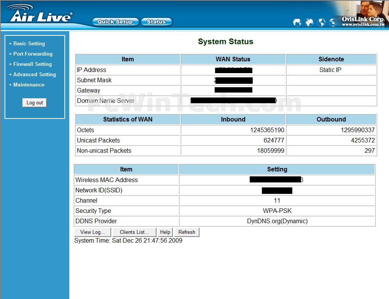Image resolution: width=389 pixels, height=299 pixels.
Task: Refresh the system status page
Action: tap(187, 232)
